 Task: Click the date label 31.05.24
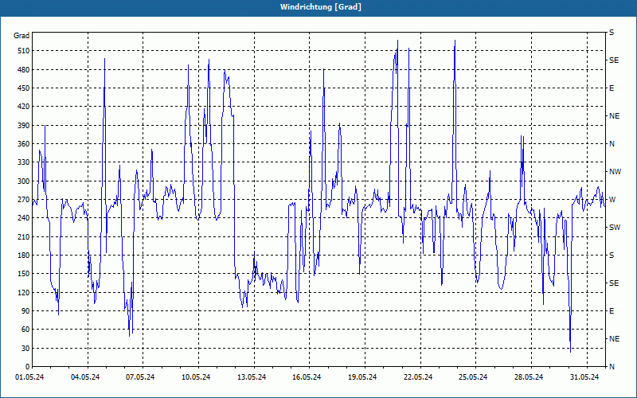[x=584, y=377]
